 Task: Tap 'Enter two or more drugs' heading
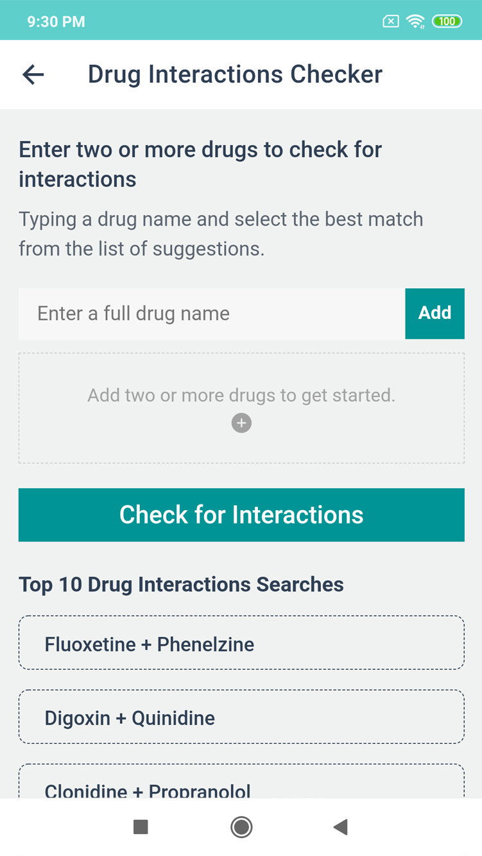200,164
